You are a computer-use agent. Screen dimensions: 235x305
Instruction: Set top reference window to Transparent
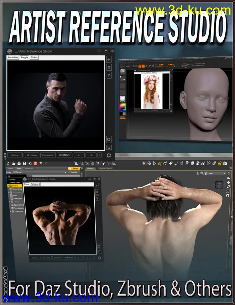(x=48, y=155)
